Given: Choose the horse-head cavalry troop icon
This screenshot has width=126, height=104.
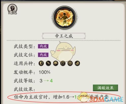Looking at the screenshot, I should 56,63.
